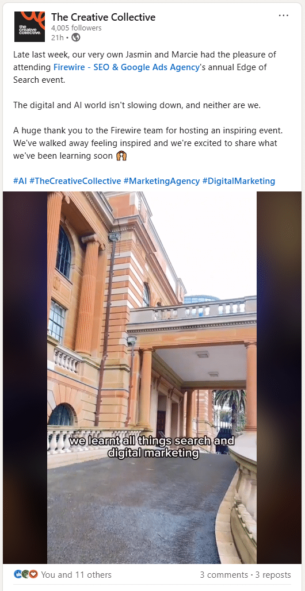This screenshot has height=591, width=305.
Task: Follow the #DigitalMarketing hashtag link
Action: 239,181
